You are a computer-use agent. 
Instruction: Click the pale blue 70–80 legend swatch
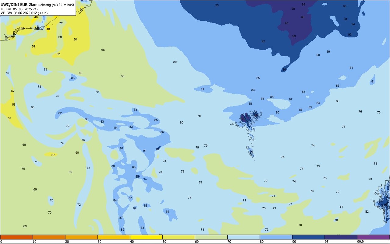tap(243, 237)
